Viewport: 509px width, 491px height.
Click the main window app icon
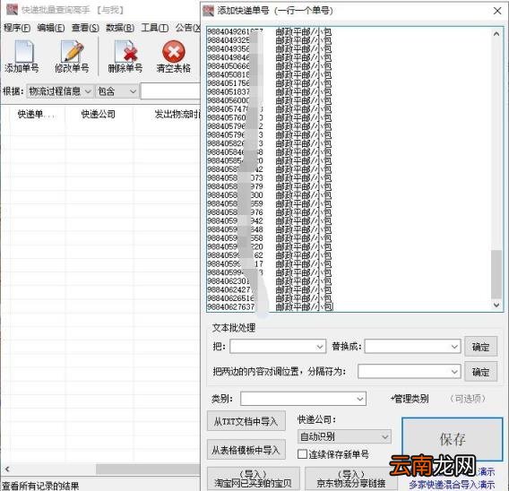[x=13, y=10]
